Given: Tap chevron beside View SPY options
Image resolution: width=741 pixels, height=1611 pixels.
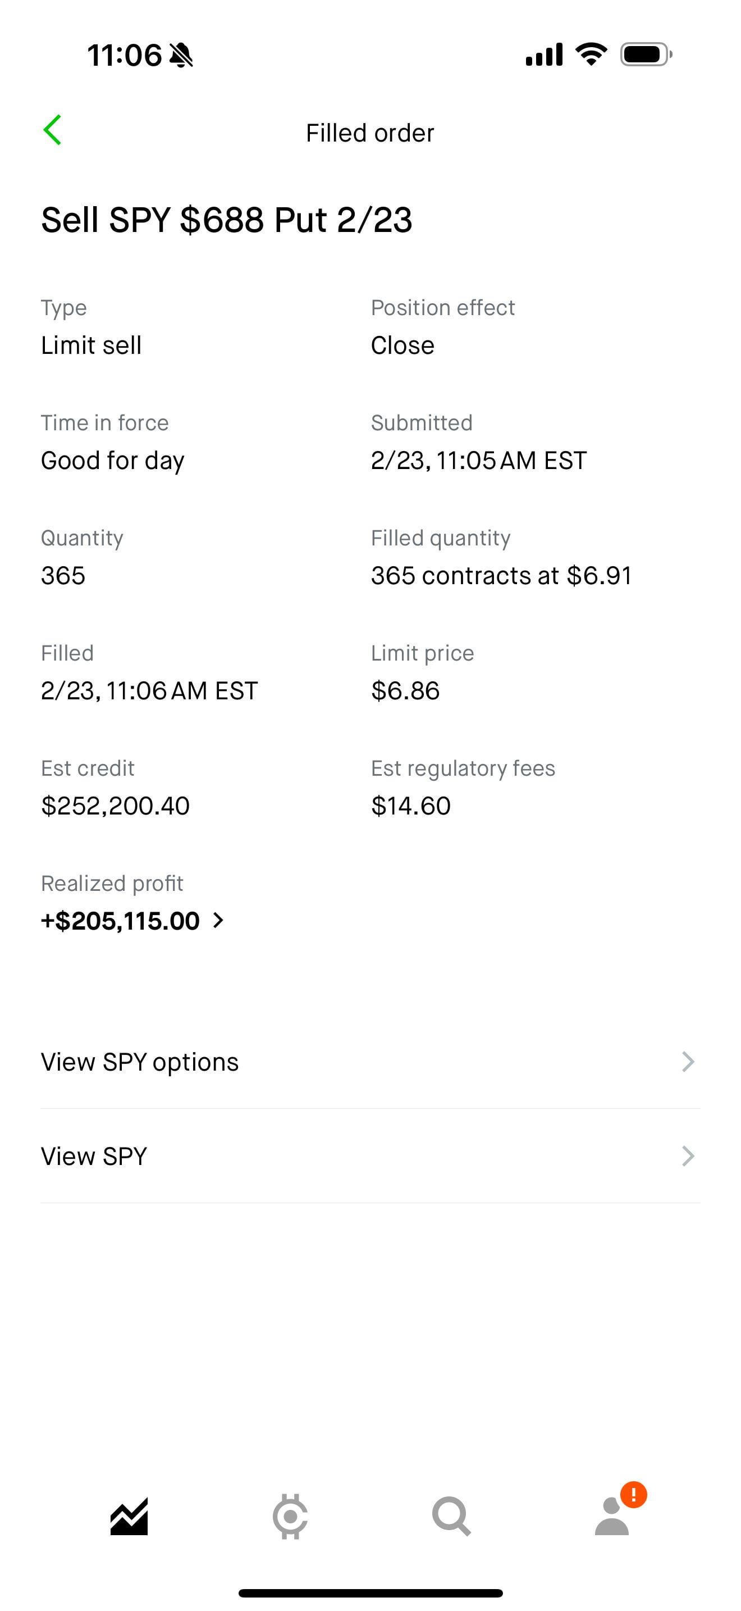Looking at the screenshot, I should tap(688, 1062).
